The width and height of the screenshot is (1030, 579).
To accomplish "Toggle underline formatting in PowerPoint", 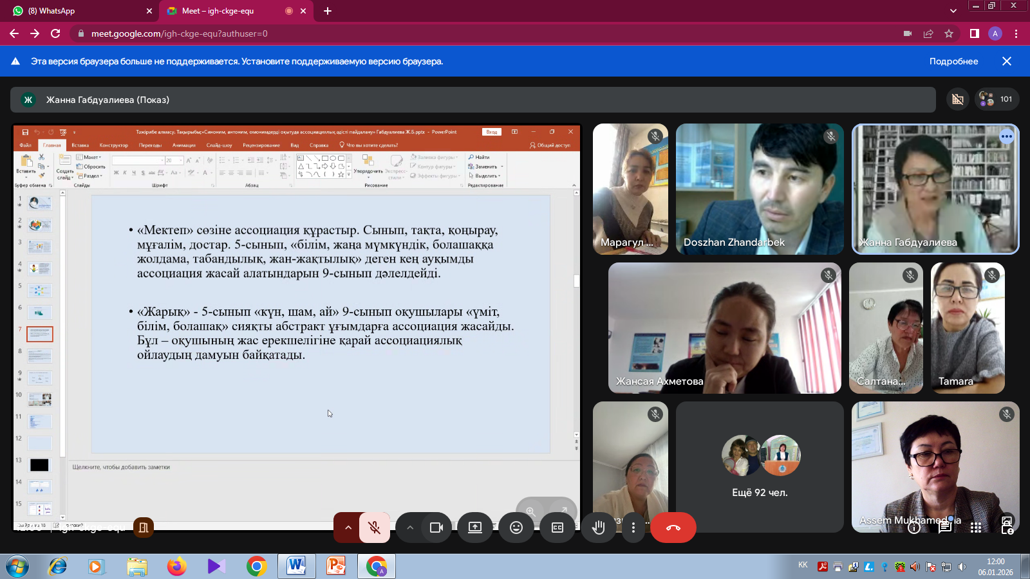I will pos(133,172).
